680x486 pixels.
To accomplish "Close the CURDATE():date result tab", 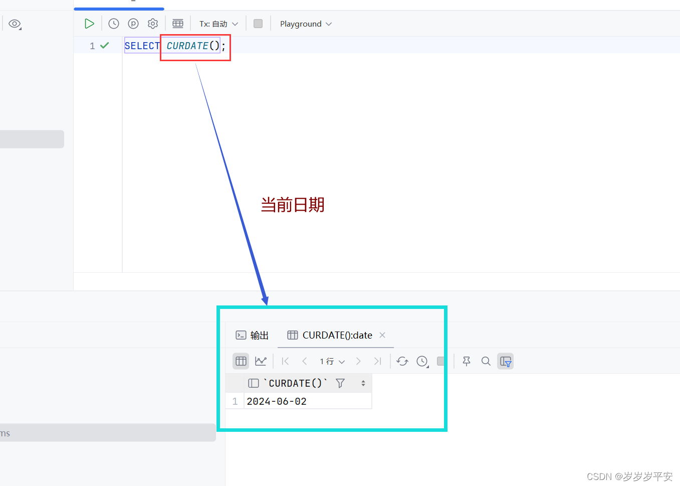I will pos(382,335).
